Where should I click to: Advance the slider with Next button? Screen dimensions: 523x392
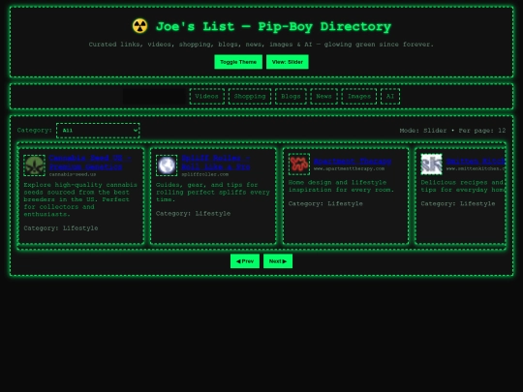(x=278, y=261)
